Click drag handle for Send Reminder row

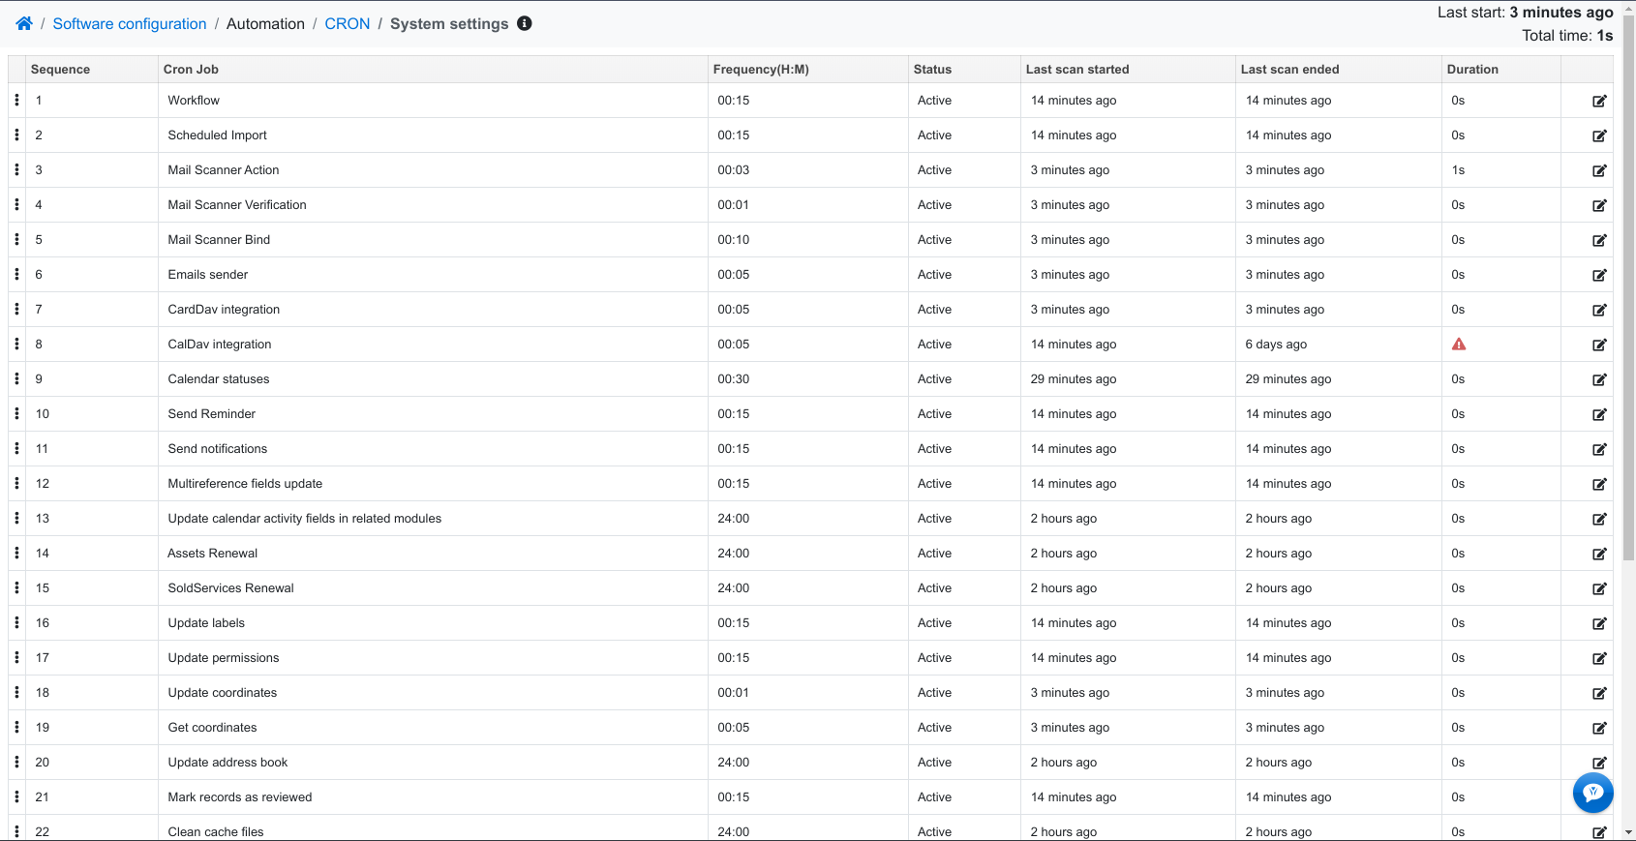16,413
